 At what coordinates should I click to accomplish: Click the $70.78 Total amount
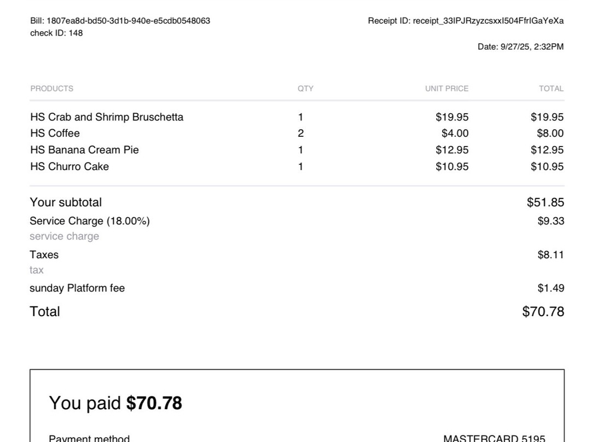click(x=543, y=312)
